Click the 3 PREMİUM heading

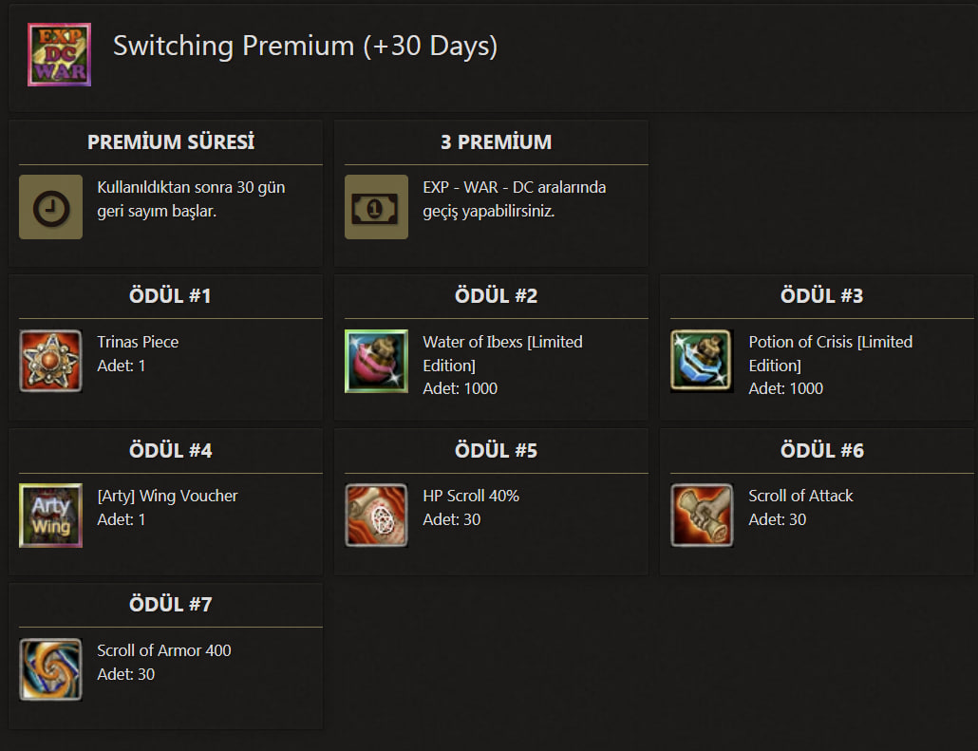pyautogui.click(x=497, y=141)
